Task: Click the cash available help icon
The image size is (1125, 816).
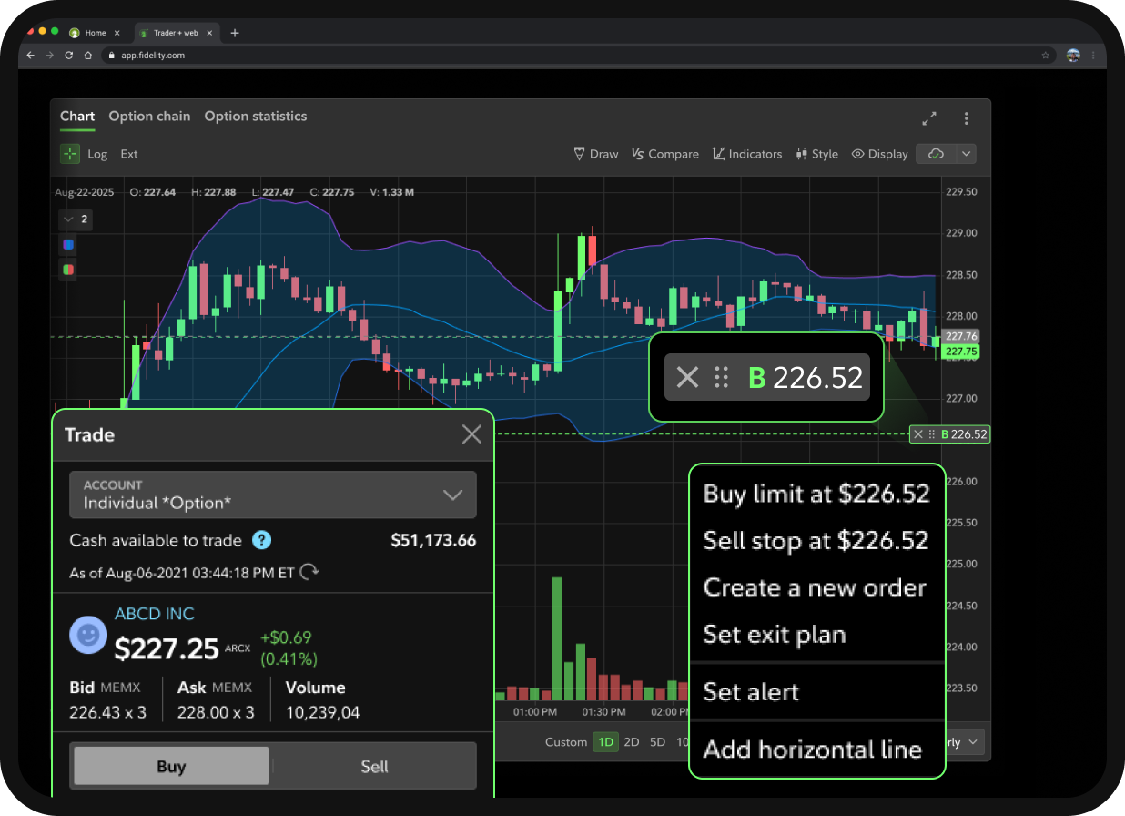Action: click(261, 540)
